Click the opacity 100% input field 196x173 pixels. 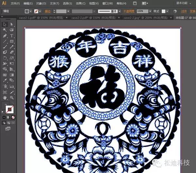point(142,11)
